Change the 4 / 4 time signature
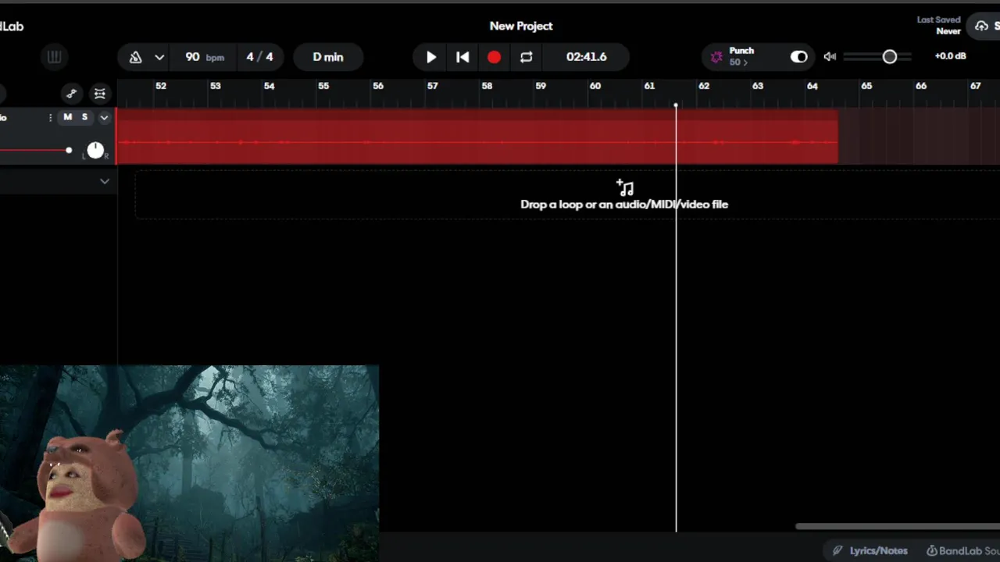Viewport: 1000px width, 562px height. pos(259,57)
